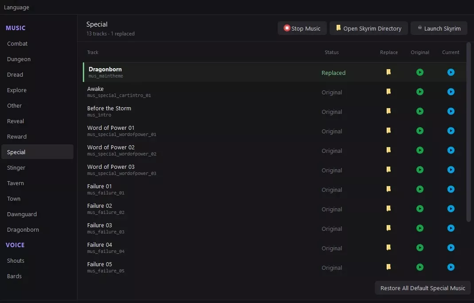Click replace folder icon for Failure 01
Screen dimensions: 474x303
(389, 189)
